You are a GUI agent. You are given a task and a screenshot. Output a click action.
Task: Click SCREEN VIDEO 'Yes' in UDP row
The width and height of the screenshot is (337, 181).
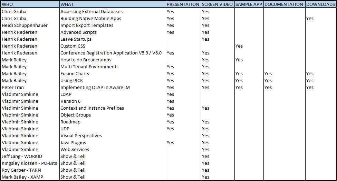205,129
